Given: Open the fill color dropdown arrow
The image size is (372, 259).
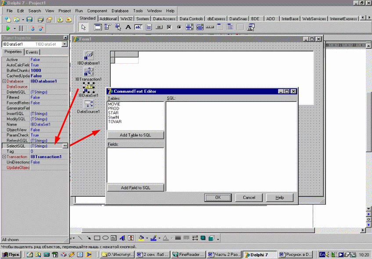Looking at the screenshot, I should tap(147, 238).
